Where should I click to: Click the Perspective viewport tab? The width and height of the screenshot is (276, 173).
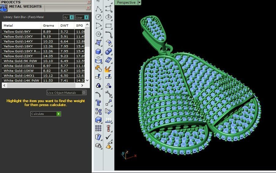click(126, 2)
